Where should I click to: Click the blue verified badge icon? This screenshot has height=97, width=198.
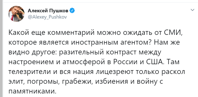point(72,11)
